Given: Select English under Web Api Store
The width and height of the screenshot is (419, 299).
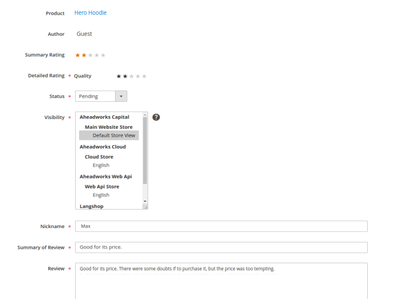Looking at the screenshot, I should click(101, 195).
